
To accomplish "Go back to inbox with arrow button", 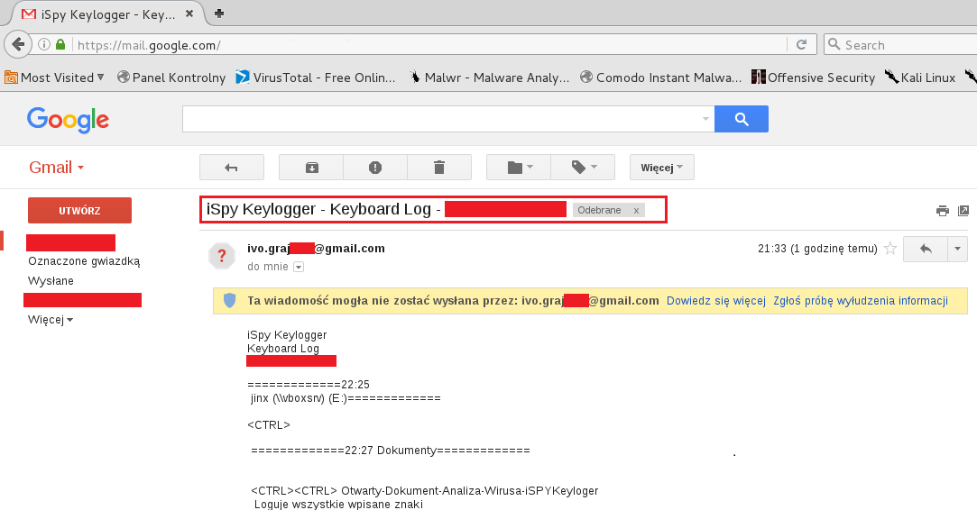I will point(232,167).
